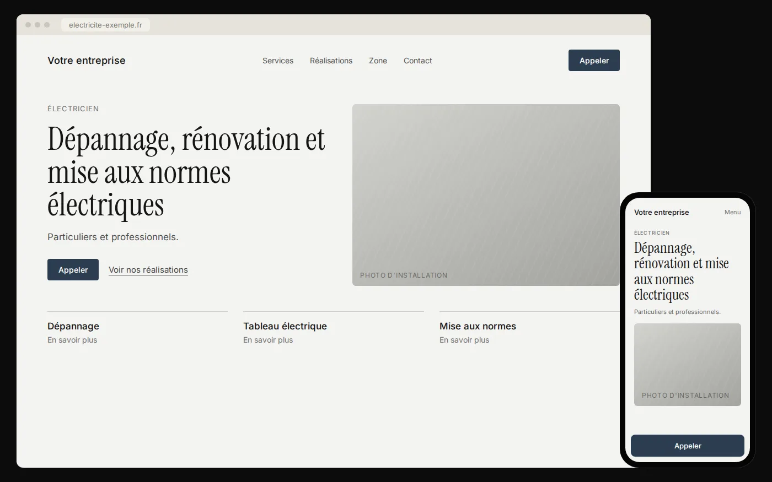The width and height of the screenshot is (772, 482).
Task: Click the desktop headline 'Dépannage, rénovation et mise aux normes'
Action: 186,172
